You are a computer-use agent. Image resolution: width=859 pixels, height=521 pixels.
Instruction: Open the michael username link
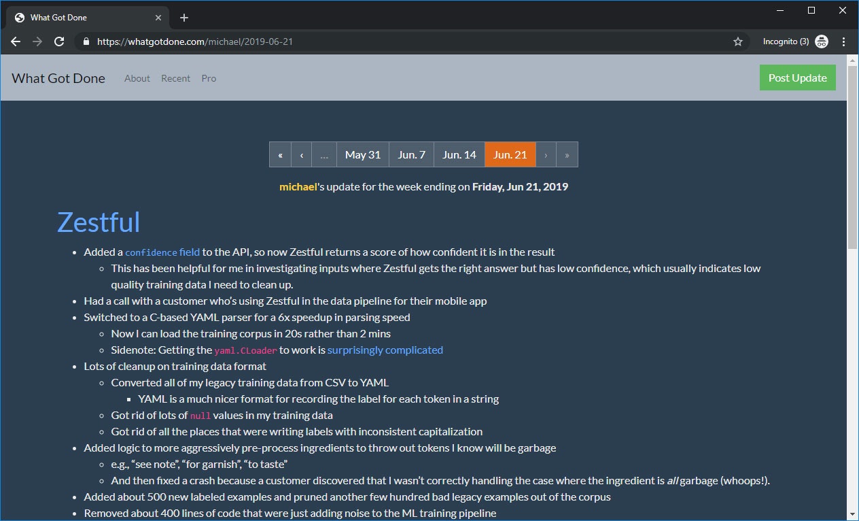(x=298, y=186)
